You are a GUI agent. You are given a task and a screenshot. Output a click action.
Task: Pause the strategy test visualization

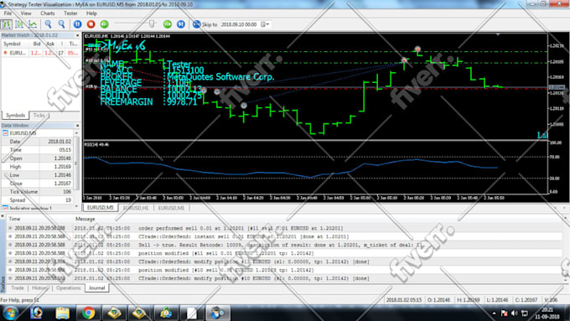click(77, 24)
